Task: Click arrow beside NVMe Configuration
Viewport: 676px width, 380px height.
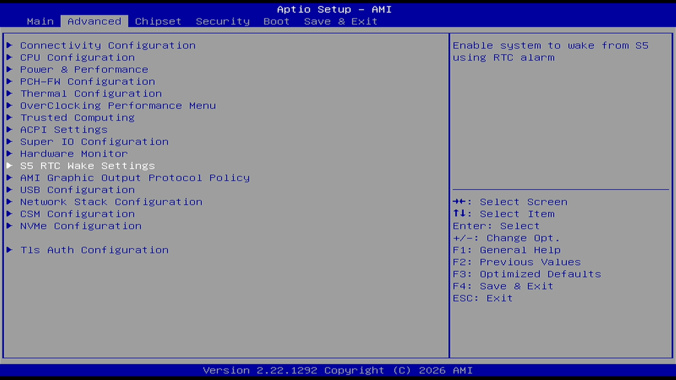Action: point(10,226)
